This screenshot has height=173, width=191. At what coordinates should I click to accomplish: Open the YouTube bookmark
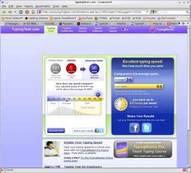coord(85,18)
